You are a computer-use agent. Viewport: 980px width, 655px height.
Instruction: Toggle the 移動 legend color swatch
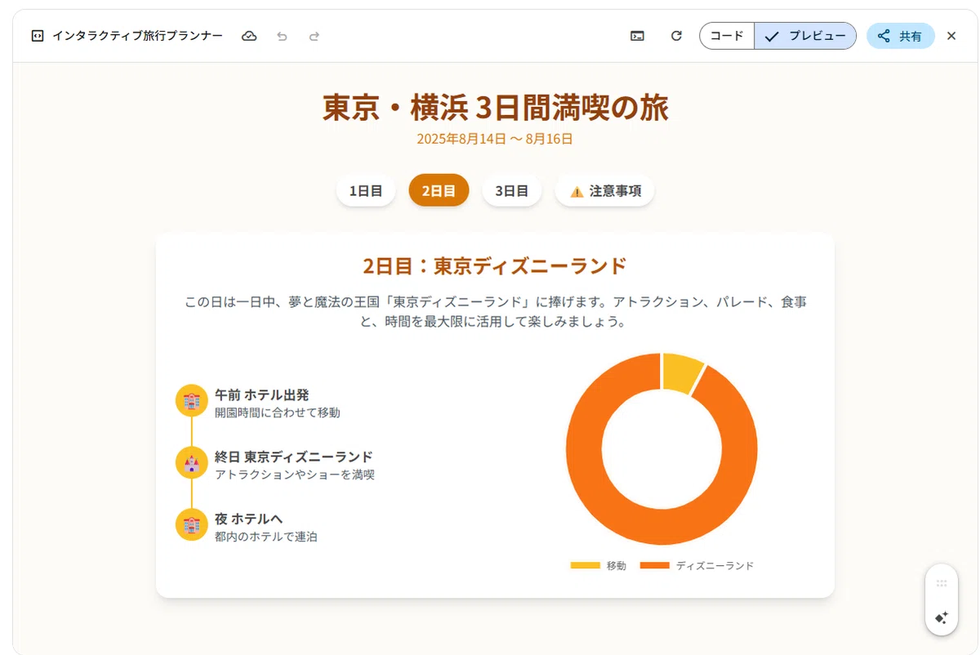[x=585, y=565]
